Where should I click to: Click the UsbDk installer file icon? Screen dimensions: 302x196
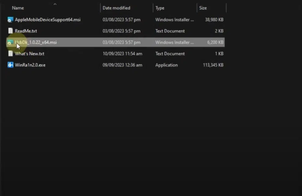tap(10, 42)
